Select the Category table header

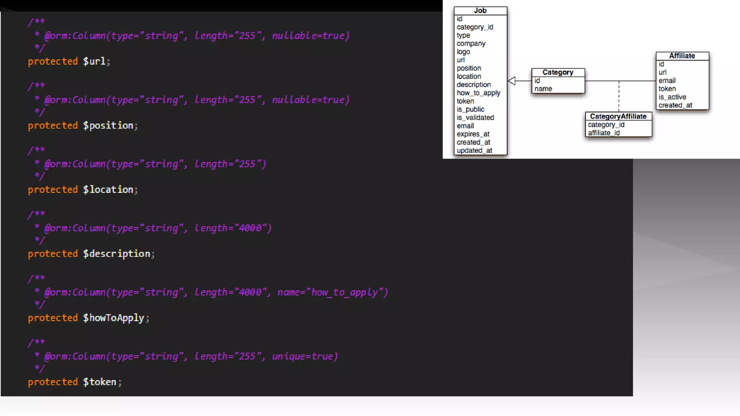pyautogui.click(x=558, y=72)
